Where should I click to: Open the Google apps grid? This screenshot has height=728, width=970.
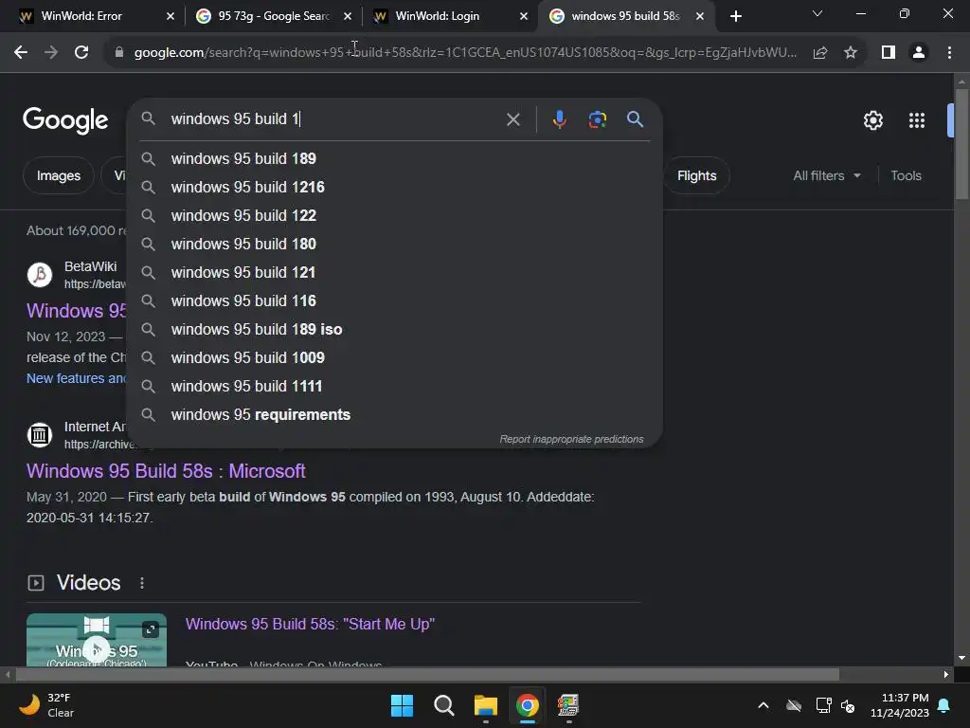tap(917, 120)
